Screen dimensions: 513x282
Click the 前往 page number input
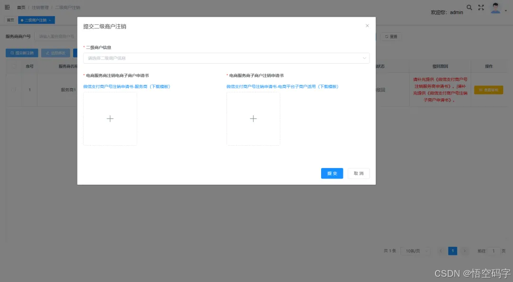pyautogui.click(x=494, y=251)
